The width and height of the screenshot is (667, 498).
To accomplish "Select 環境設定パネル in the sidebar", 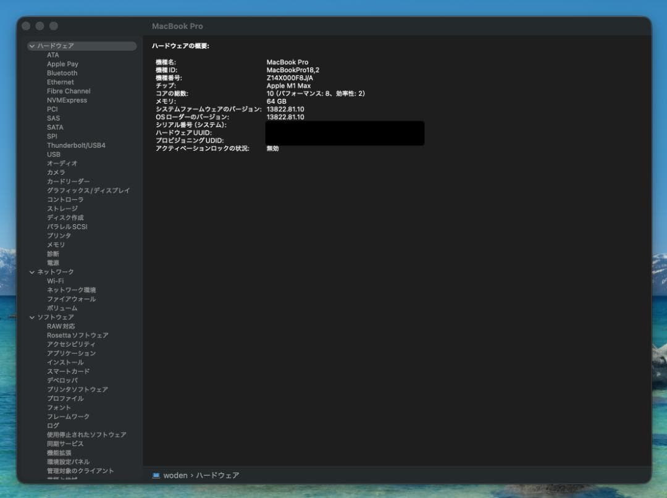I will pyautogui.click(x=69, y=462).
